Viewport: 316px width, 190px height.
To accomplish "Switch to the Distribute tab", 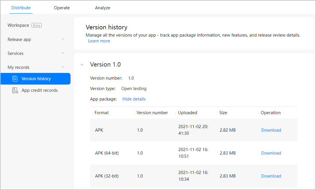I will point(21,8).
